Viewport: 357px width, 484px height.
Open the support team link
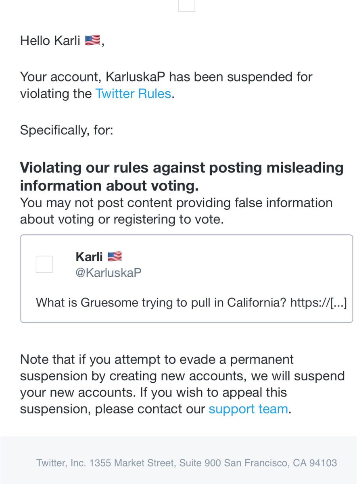[x=248, y=409]
